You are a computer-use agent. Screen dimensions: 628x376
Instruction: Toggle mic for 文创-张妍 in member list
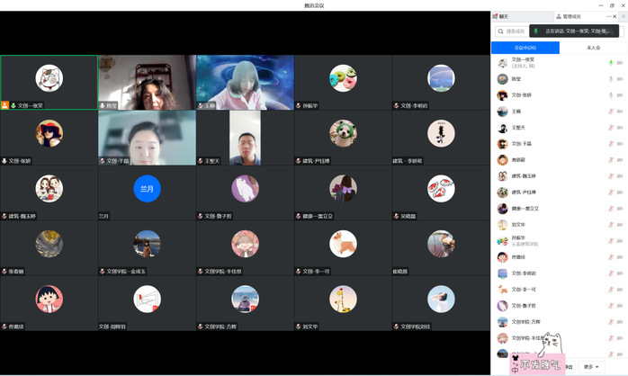tap(610, 94)
